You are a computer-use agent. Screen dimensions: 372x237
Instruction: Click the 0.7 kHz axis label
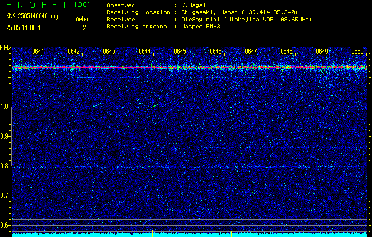click(5, 196)
